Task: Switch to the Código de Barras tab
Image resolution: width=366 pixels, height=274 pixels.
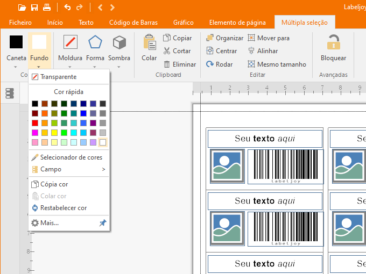Action: [x=133, y=23]
